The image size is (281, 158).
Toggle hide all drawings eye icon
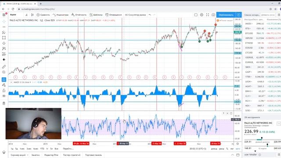coord(4,96)
